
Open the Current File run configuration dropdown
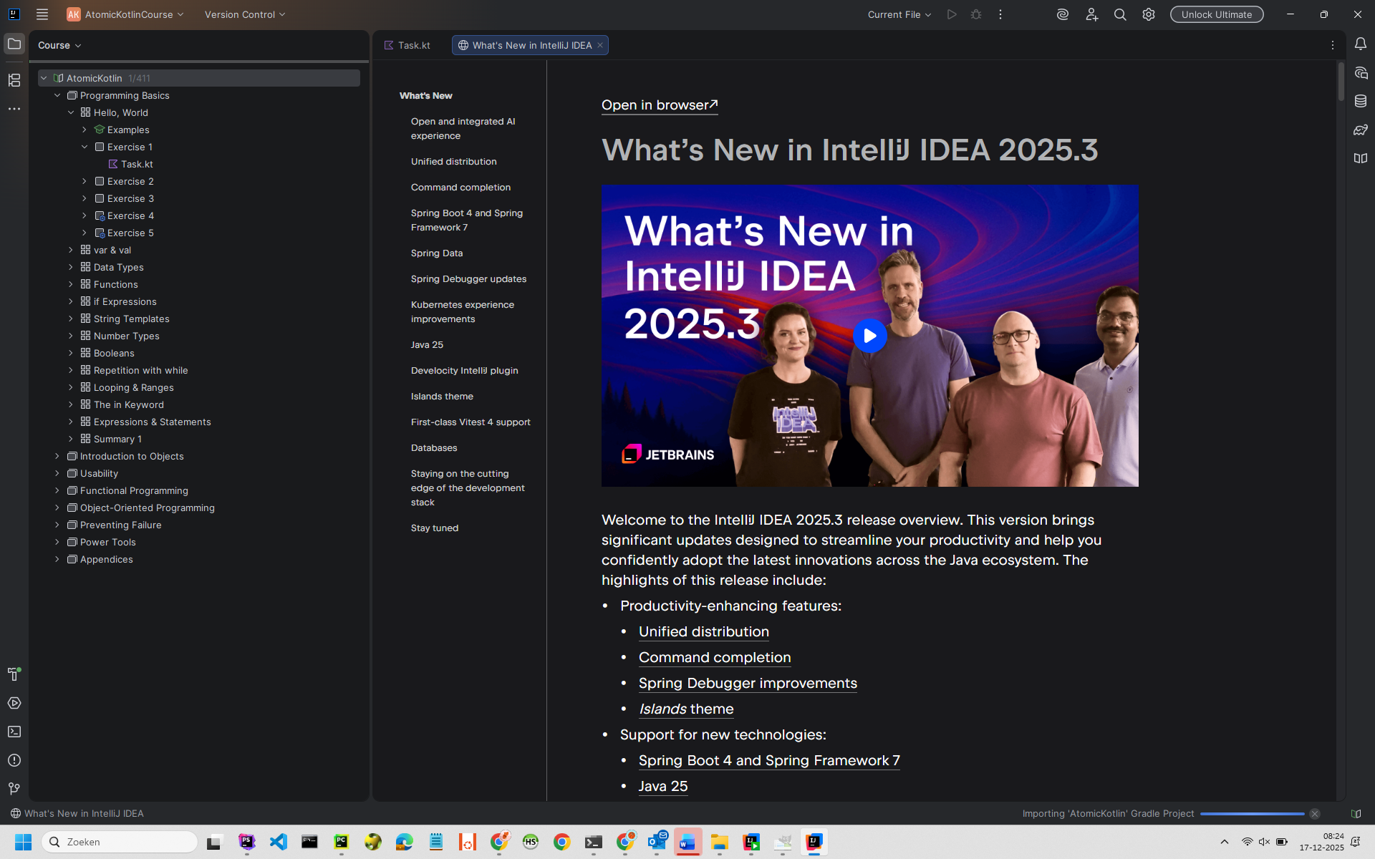point(899,14)
